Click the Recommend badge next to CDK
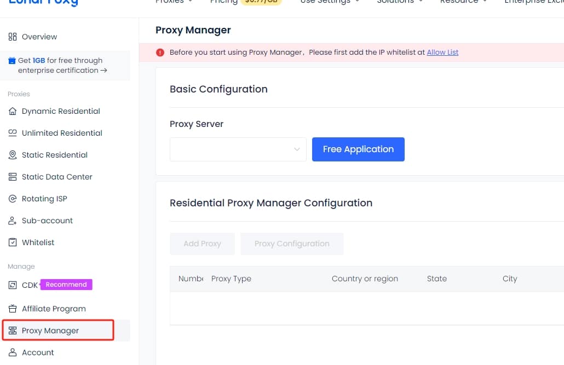 [x=66, y=285]
